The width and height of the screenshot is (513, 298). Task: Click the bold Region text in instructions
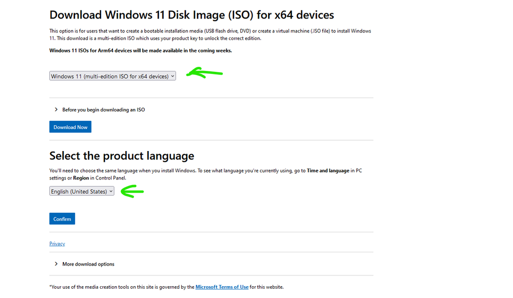click(x=81, y=178)
